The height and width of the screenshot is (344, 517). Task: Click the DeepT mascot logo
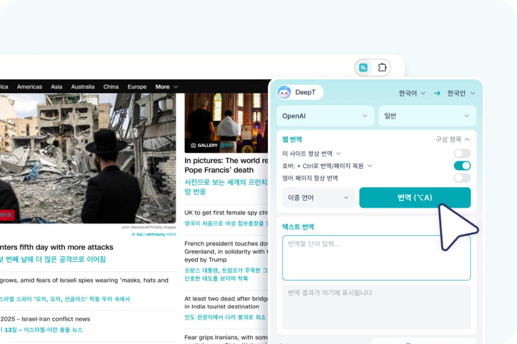[x=284, y=93]
